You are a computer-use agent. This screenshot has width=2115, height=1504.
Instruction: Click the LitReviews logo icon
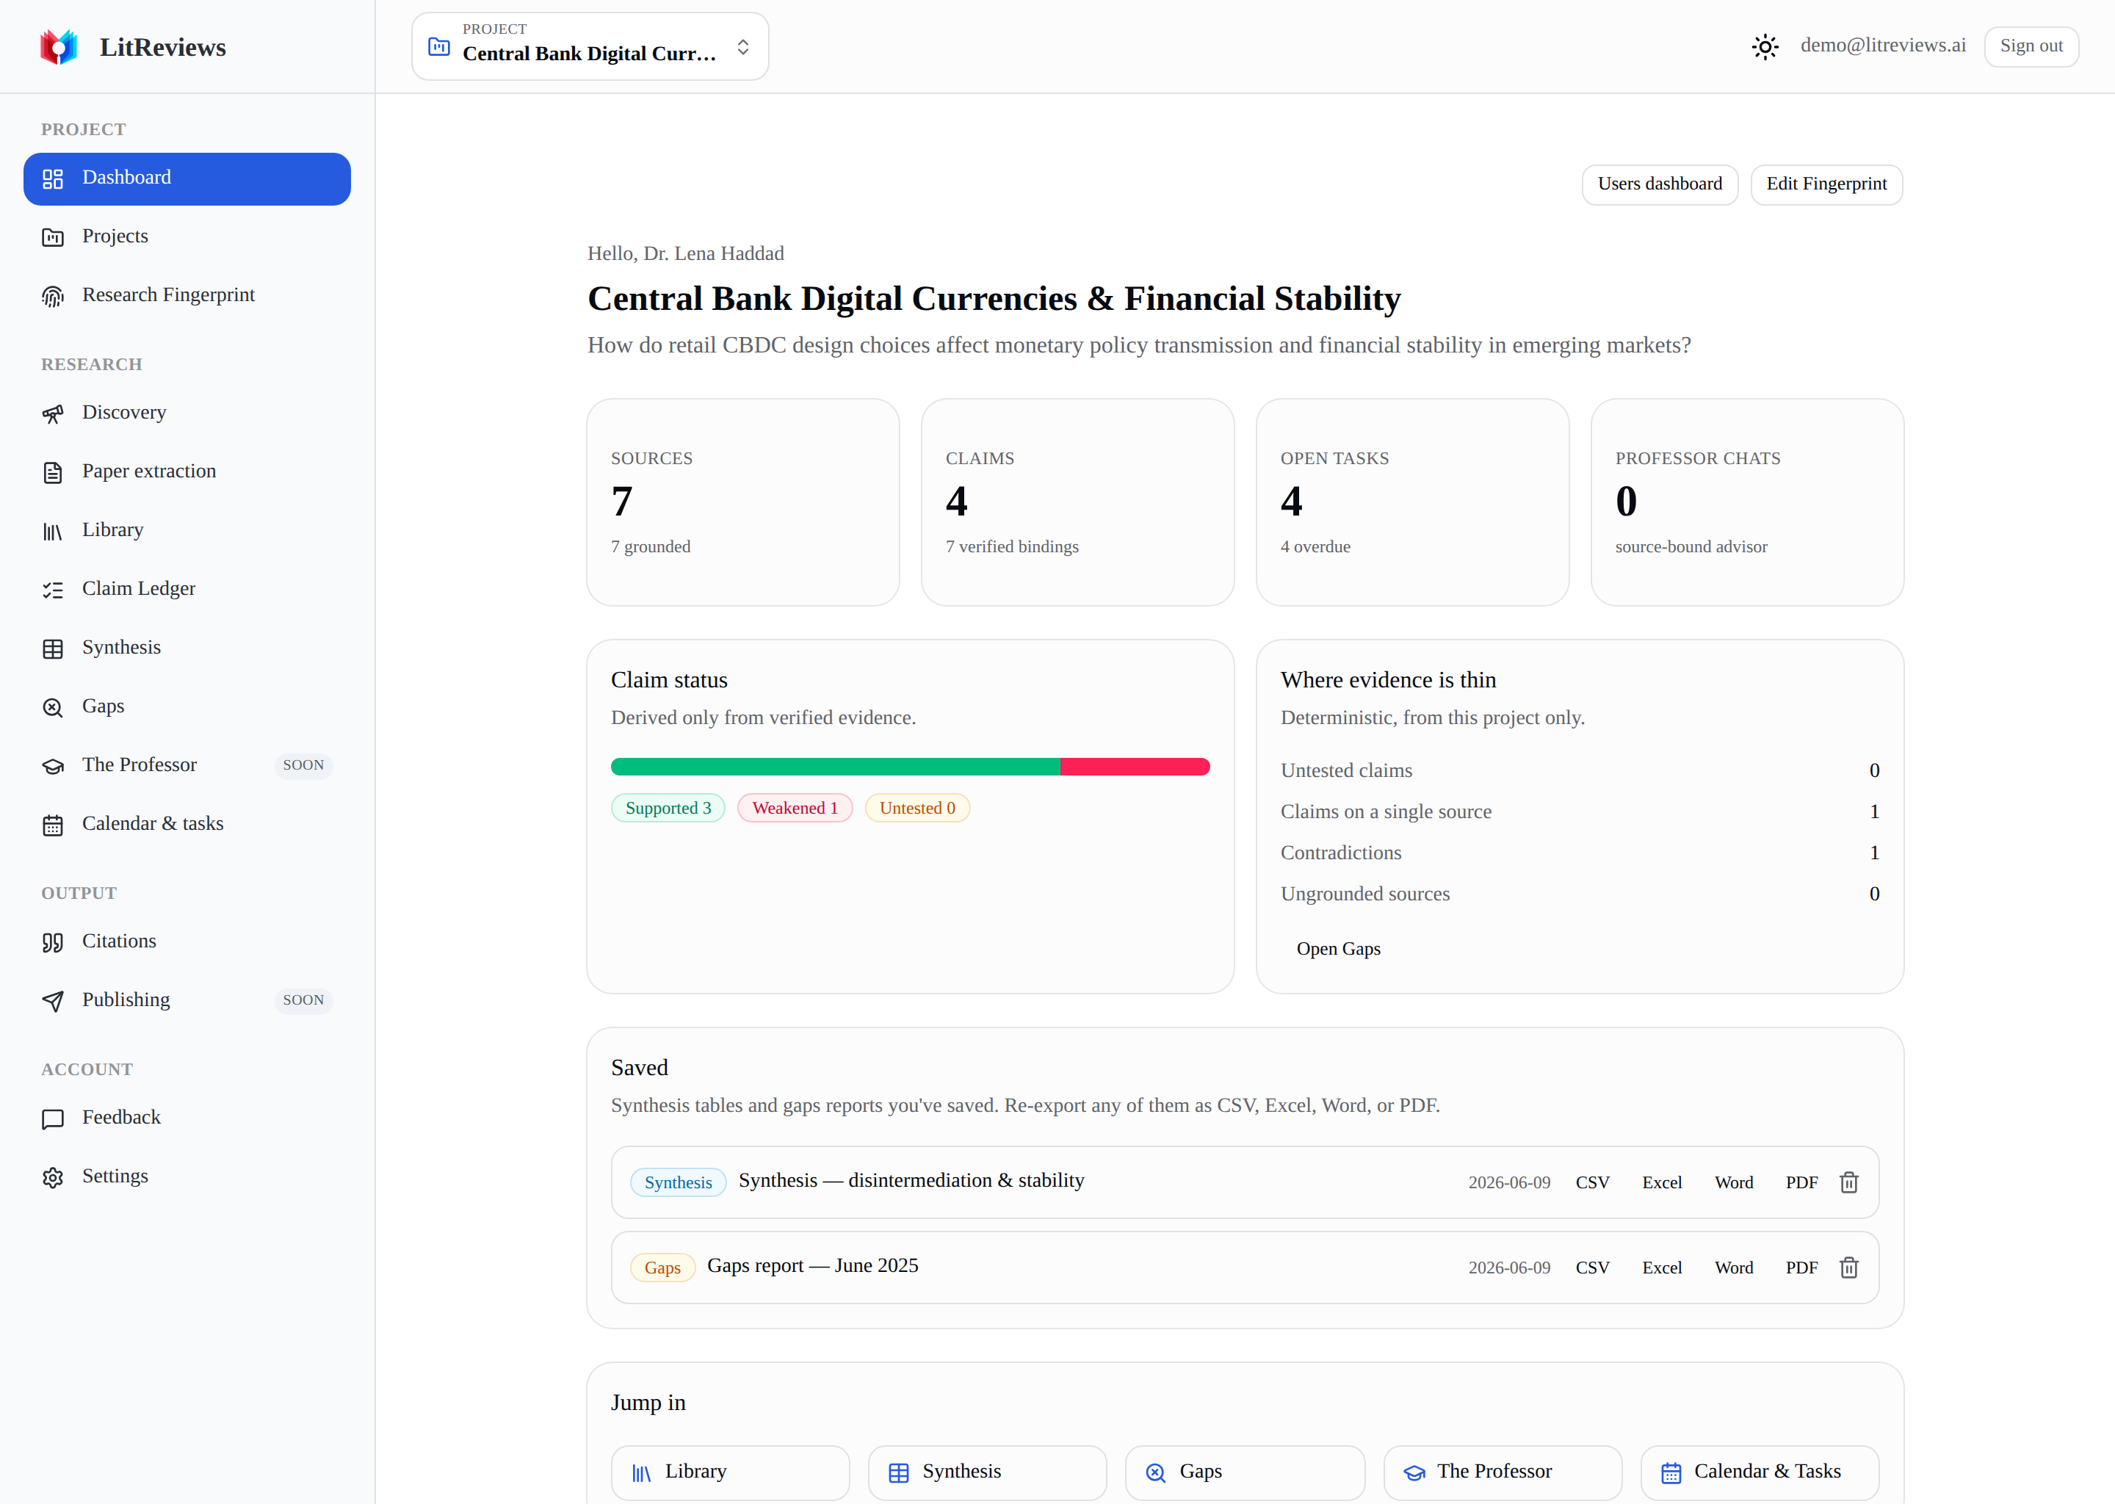click(x=58, y=46)
